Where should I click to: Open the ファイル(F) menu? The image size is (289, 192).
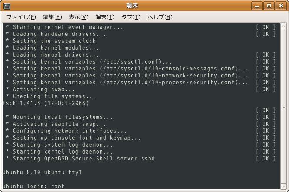click(x=21, y=17)
